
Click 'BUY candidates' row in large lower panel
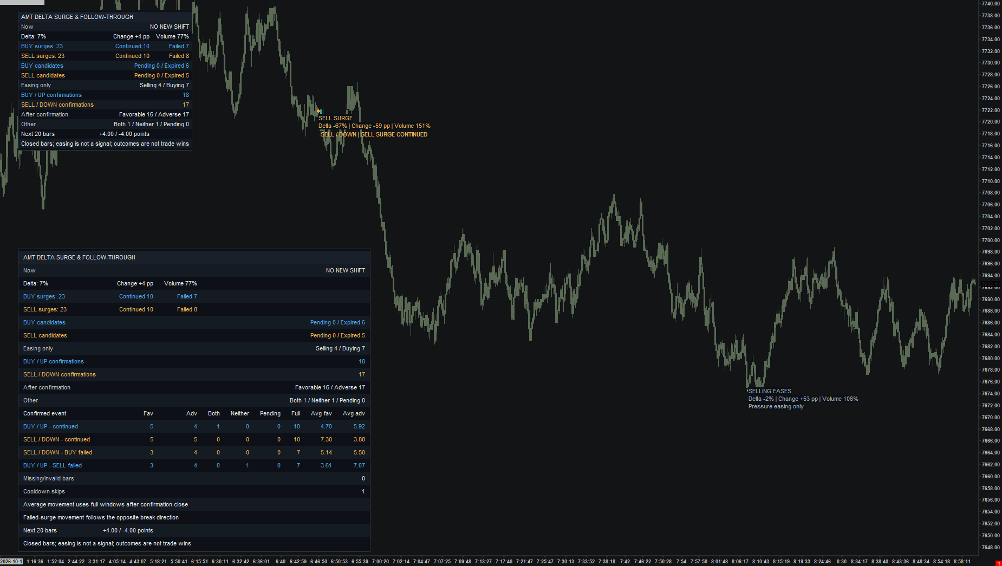[x=194, y=322]
